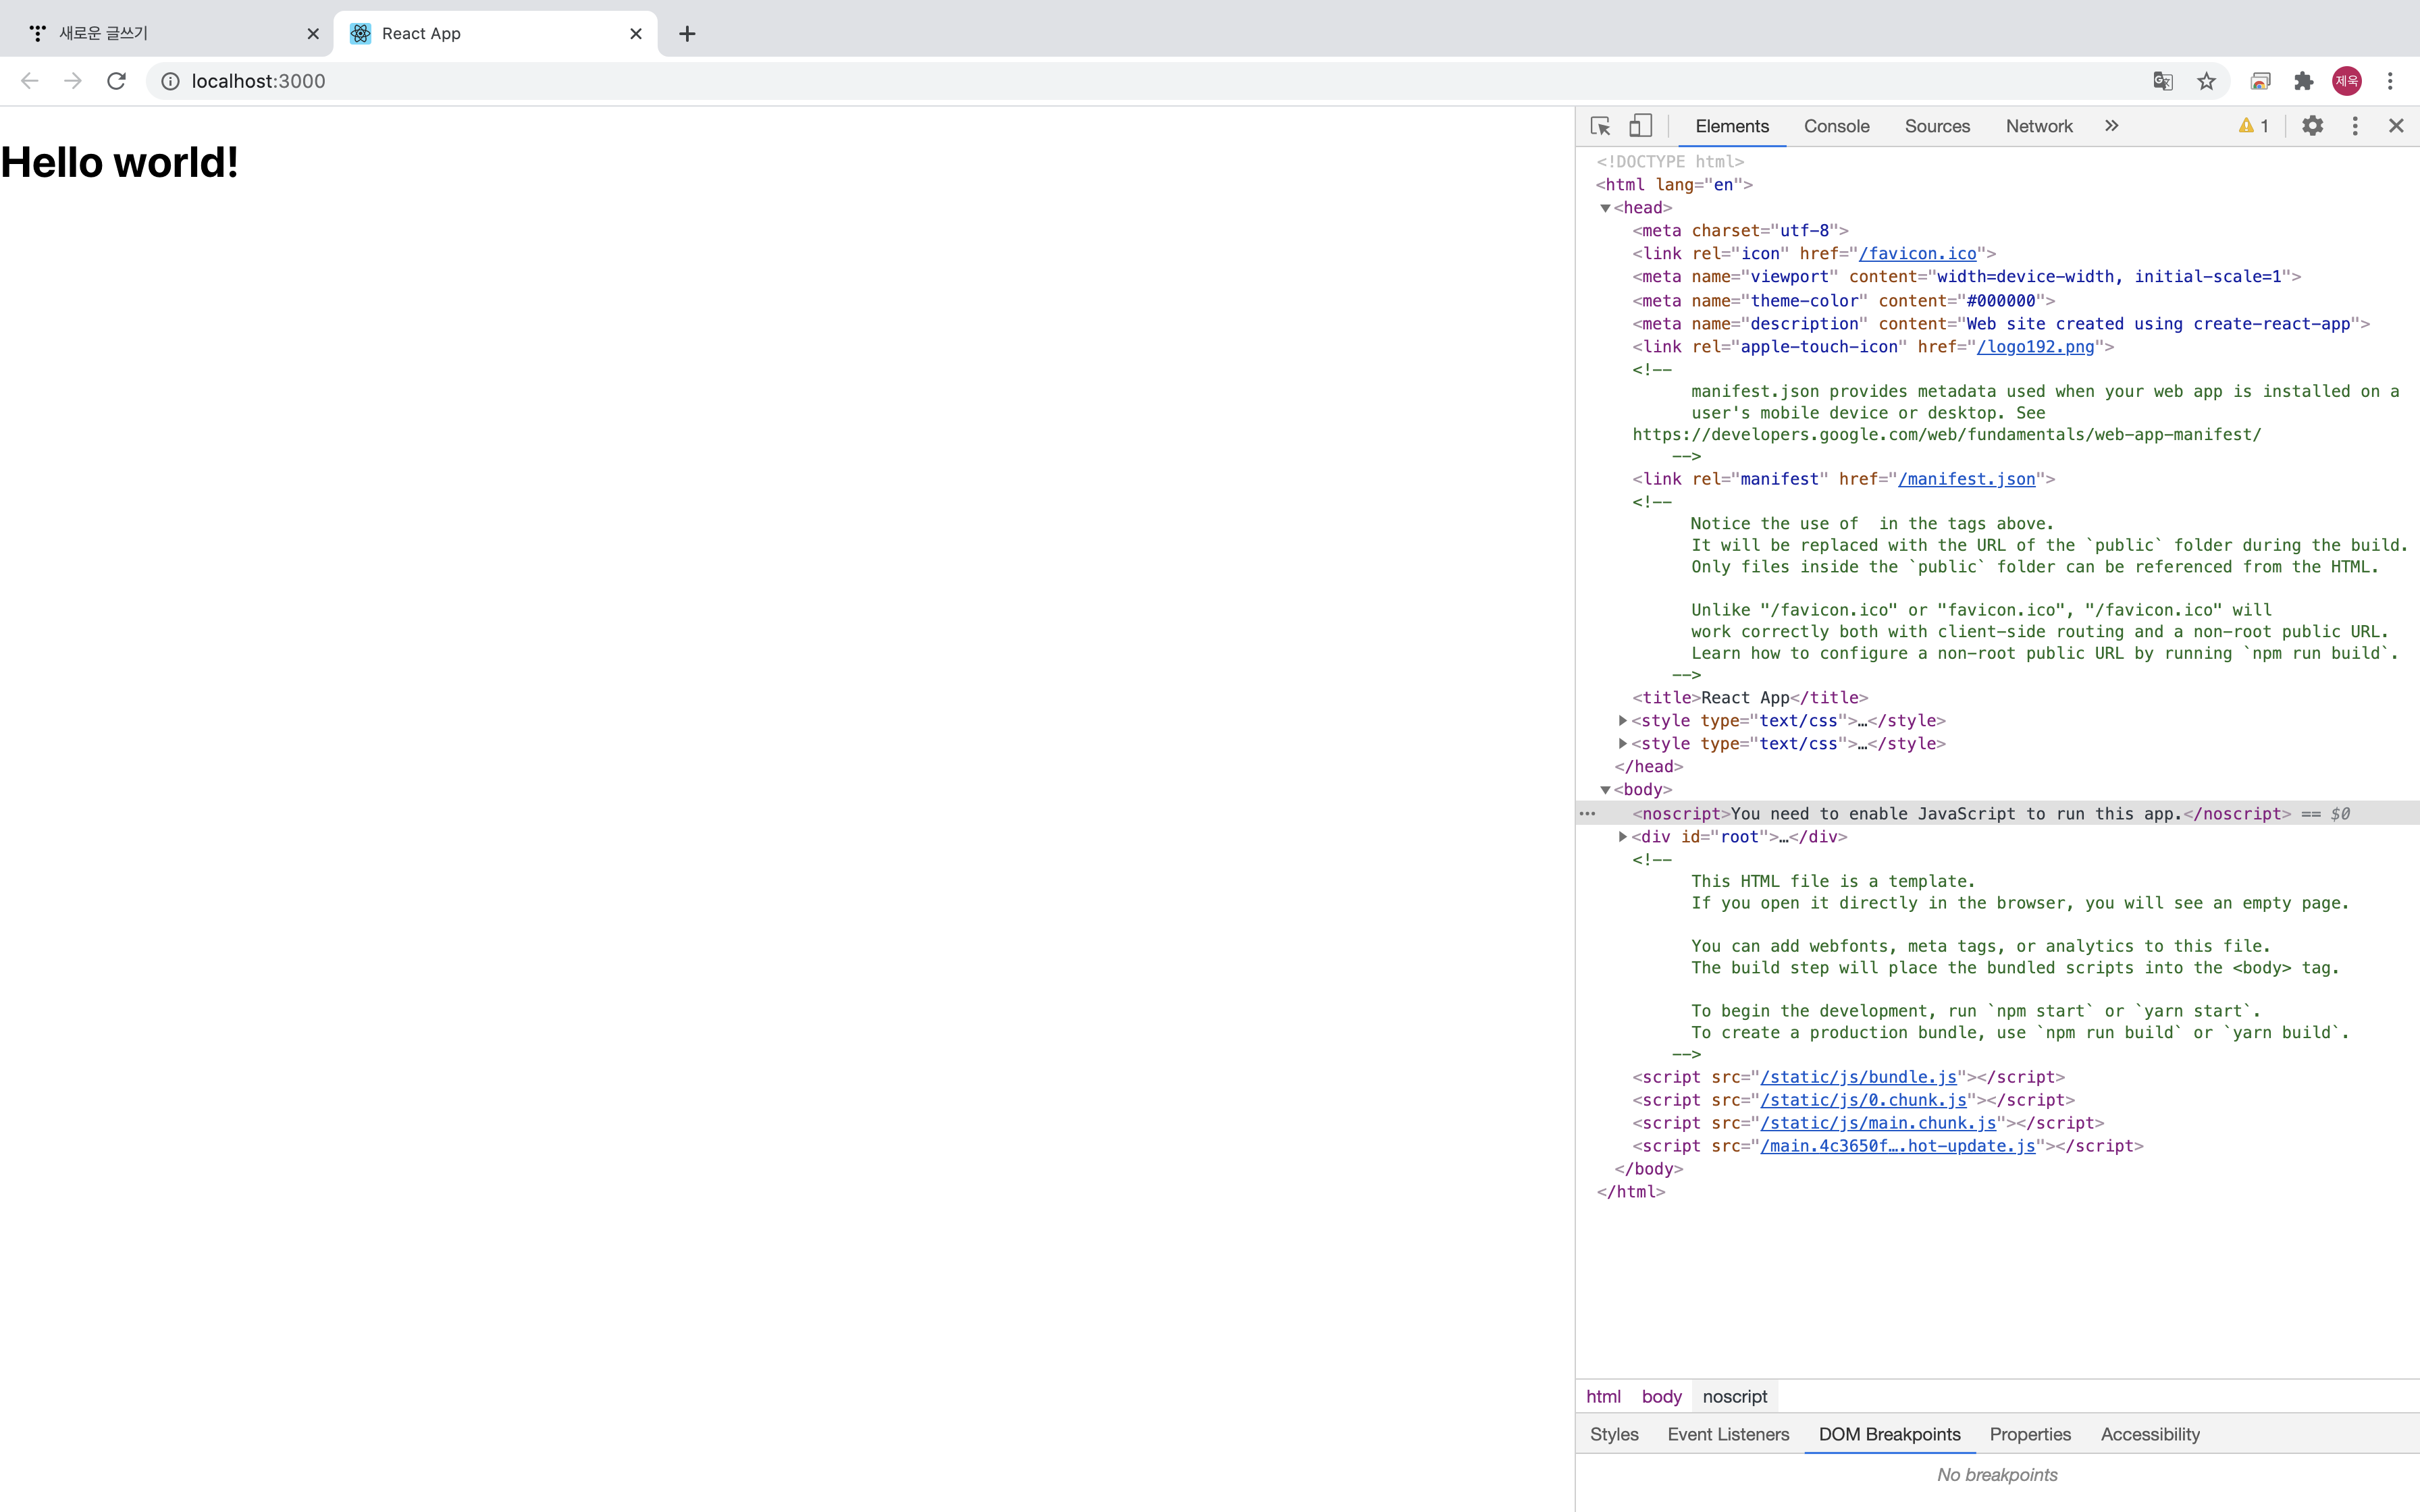Open the /static/js/bundle.js link

pos(1858,1077)
